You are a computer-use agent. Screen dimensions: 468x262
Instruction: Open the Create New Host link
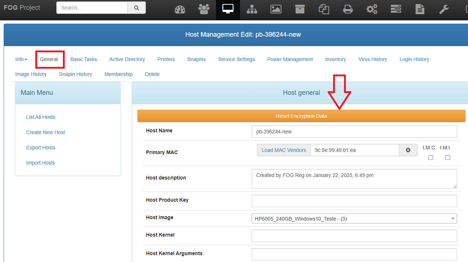point(45,132)
